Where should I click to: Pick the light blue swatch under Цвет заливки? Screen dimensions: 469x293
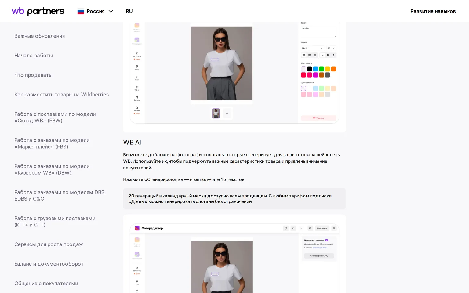click(315, 89)
